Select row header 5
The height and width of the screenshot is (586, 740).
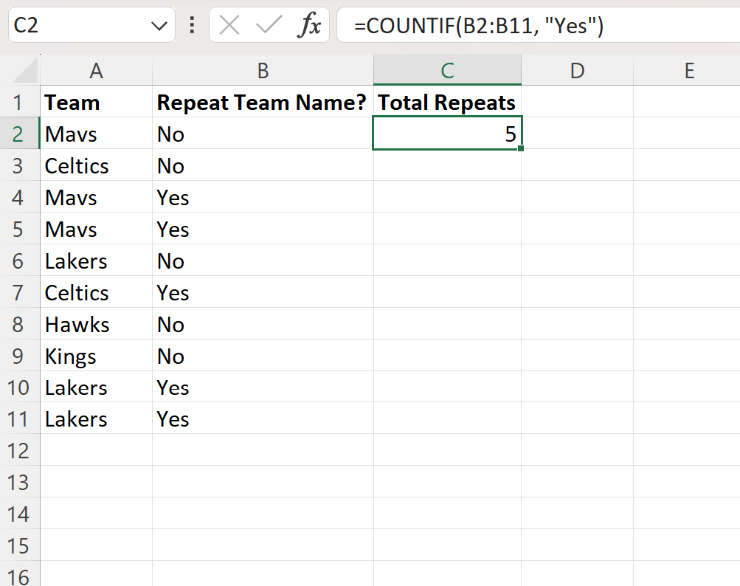[x=20, y=229]
